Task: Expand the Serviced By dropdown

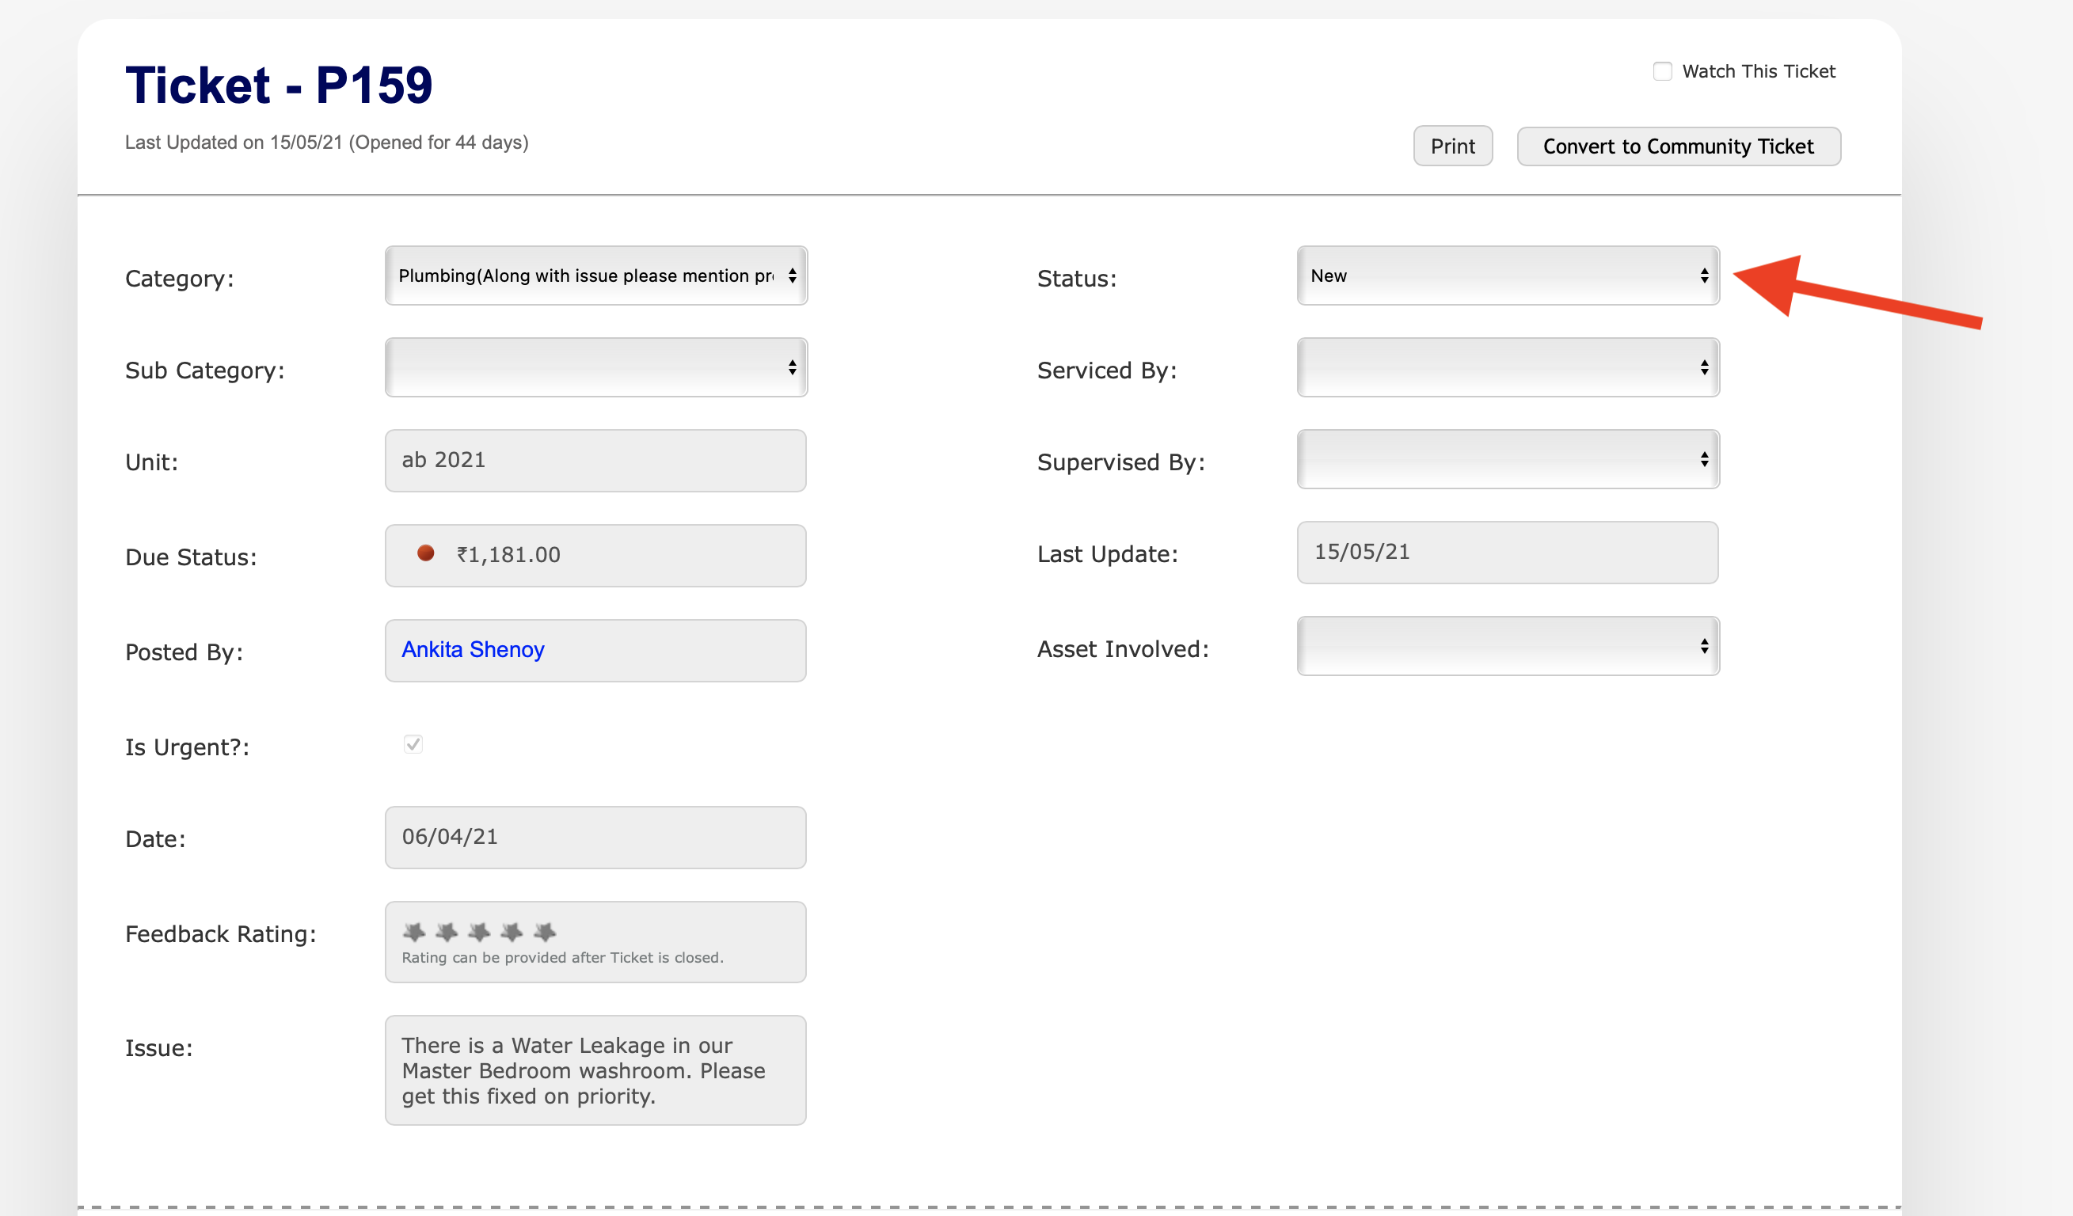Action: [1508, 367]
